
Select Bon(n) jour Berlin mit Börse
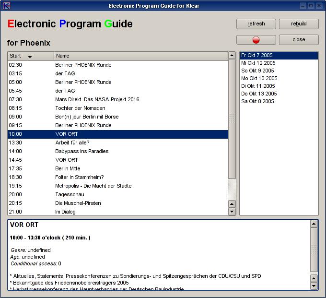tap(118, 117)
